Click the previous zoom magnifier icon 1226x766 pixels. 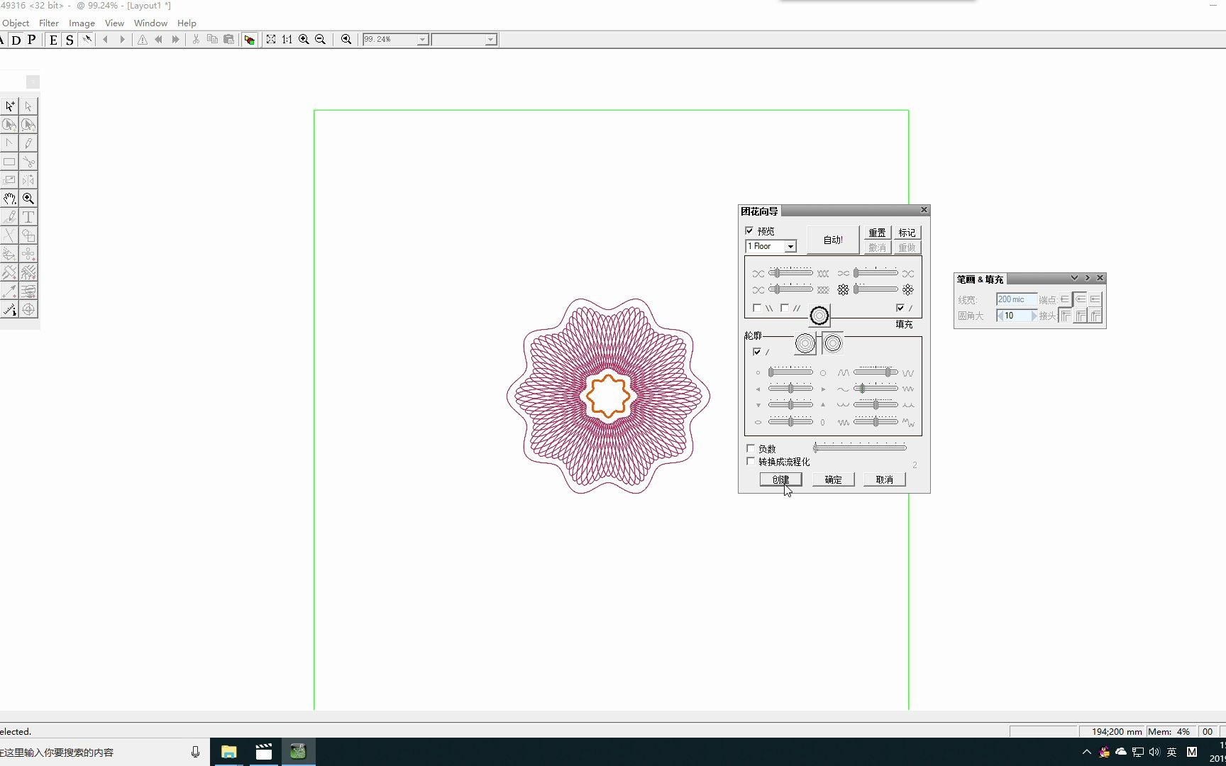346,40
